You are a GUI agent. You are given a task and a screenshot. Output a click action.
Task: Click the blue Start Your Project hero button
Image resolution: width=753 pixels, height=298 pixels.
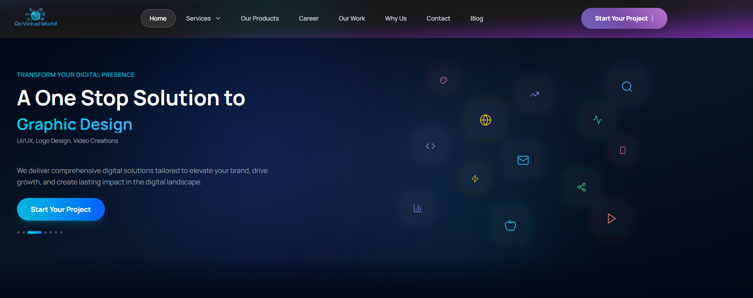pos(61,209)
